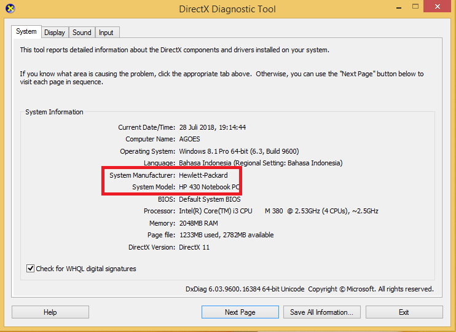The width and height of the screenshot is (456, 332).
Task: Click the Page file label
Action: pos(162,235)
